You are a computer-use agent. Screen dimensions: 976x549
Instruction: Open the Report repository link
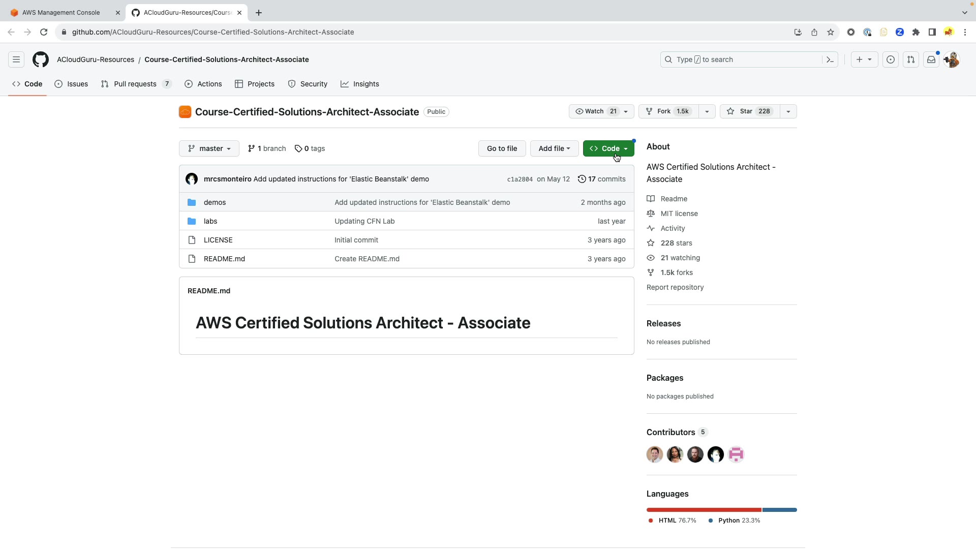[675, 287]
